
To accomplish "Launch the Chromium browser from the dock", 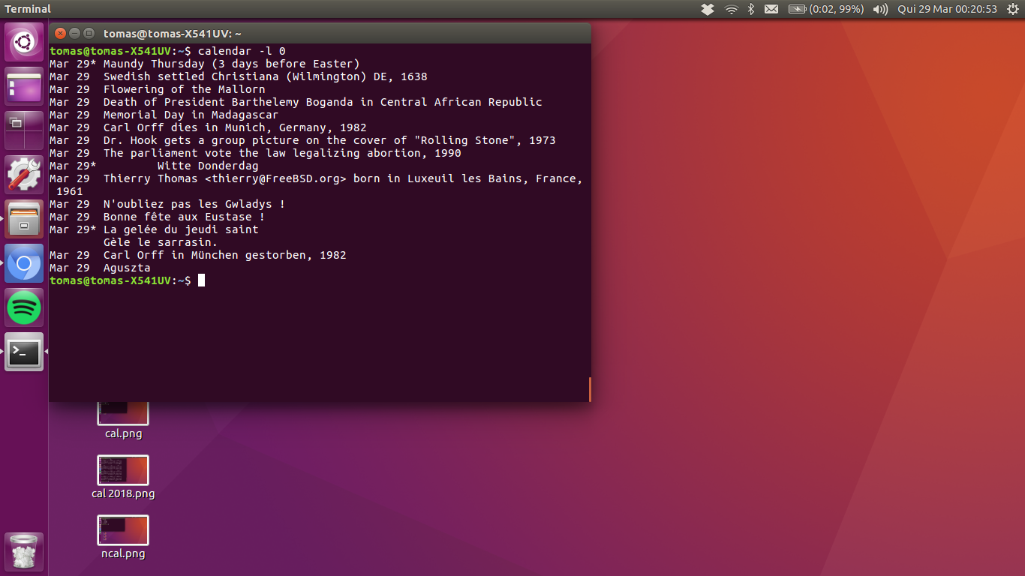I will 24,262.
